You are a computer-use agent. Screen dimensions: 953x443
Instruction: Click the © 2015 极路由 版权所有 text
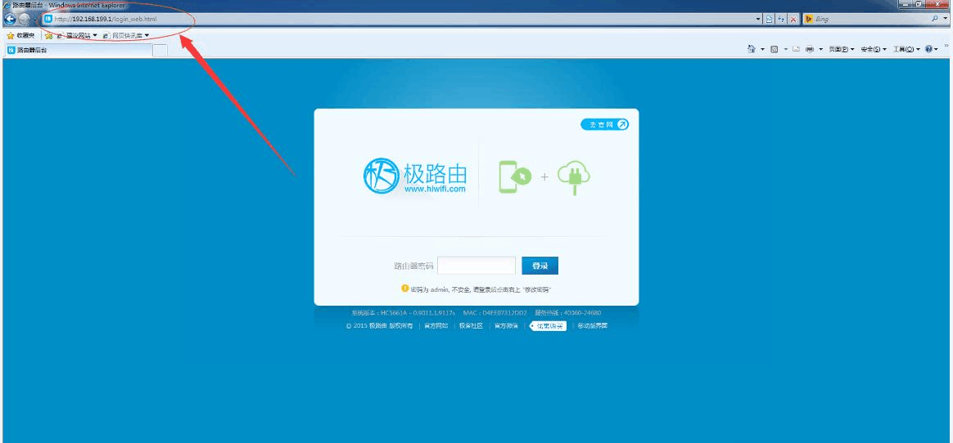(x=379, y=326)
